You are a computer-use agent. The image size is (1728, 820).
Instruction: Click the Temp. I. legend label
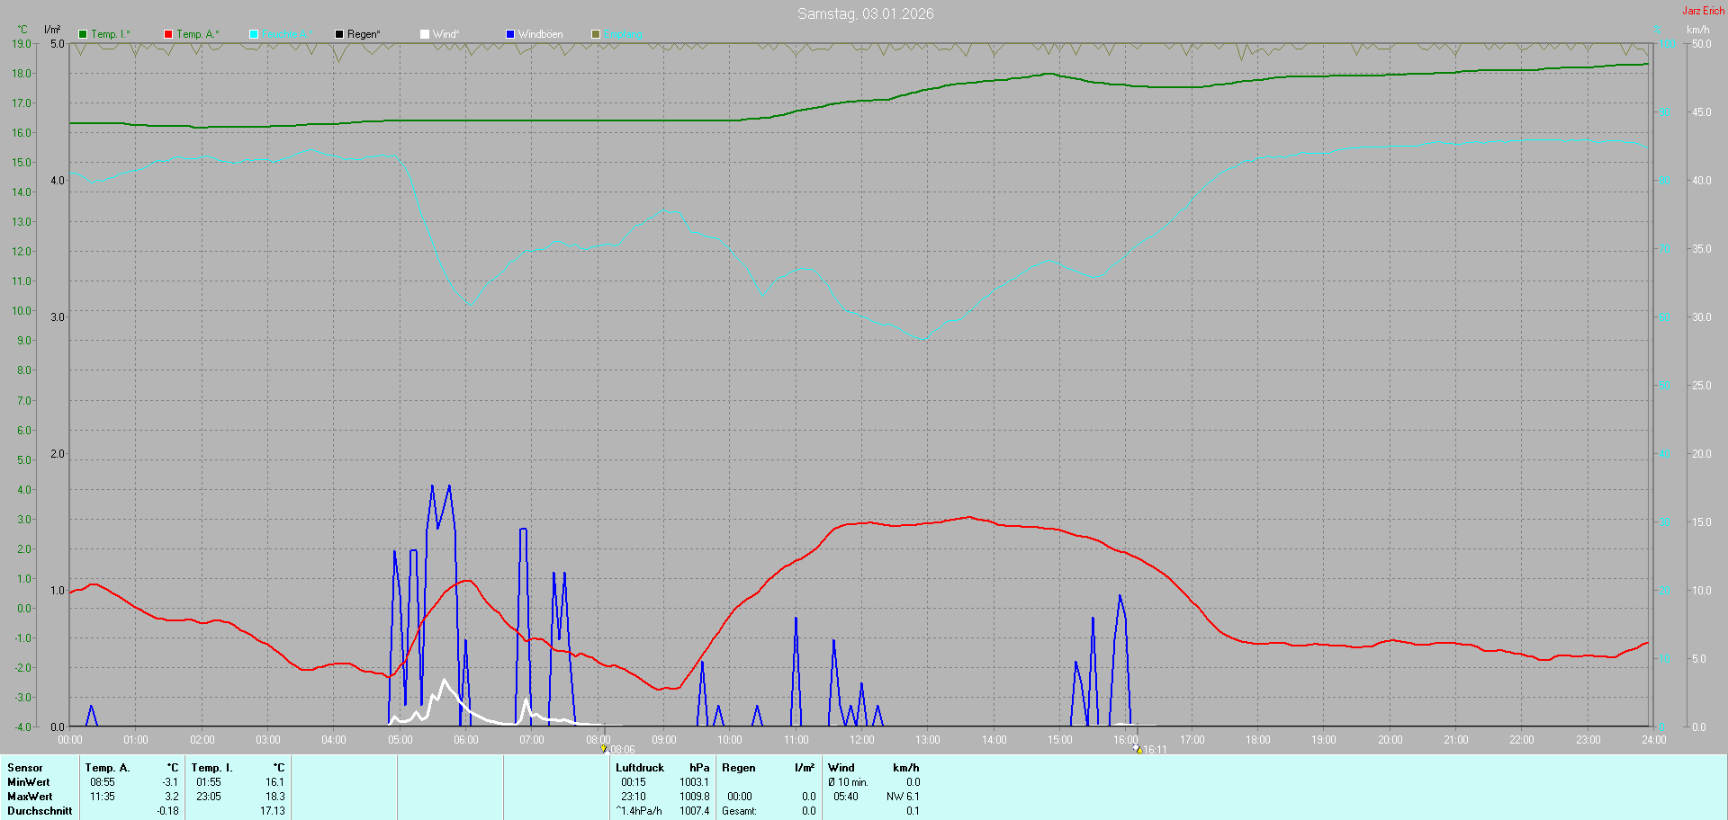tap(111, 34)
